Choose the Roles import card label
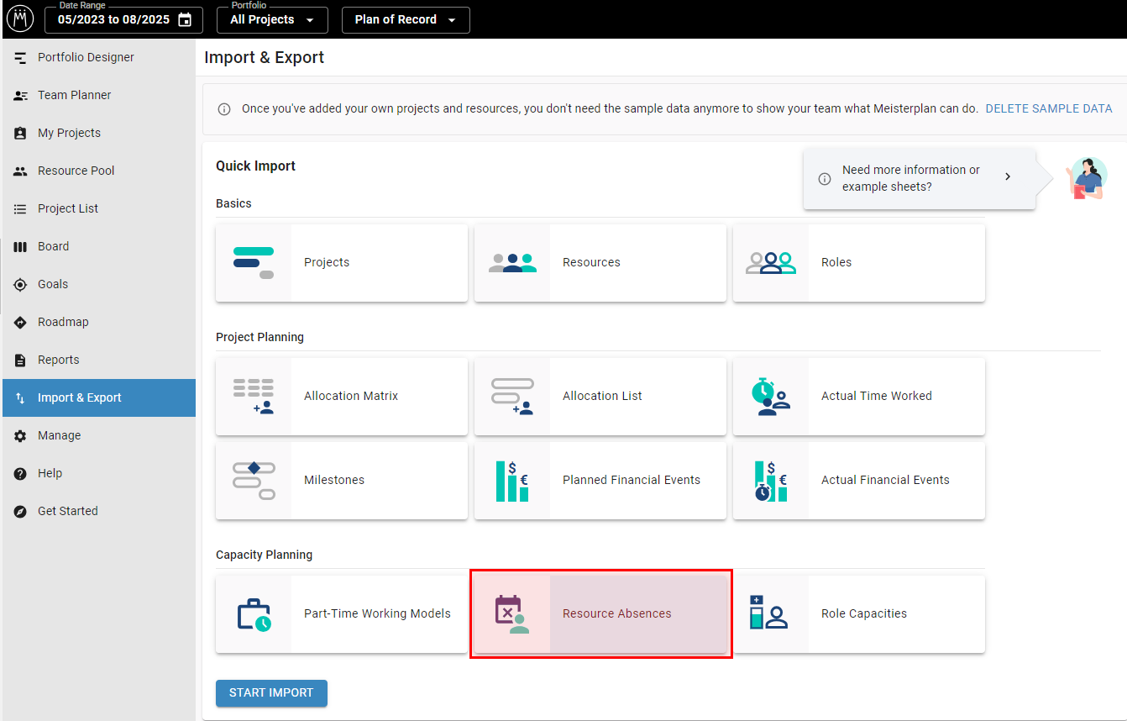 click(x=836, y=263)
